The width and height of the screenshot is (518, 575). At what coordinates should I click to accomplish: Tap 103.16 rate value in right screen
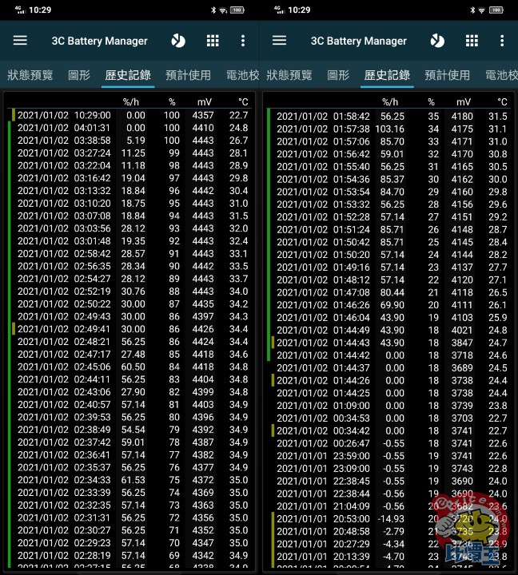pos(389,129)
